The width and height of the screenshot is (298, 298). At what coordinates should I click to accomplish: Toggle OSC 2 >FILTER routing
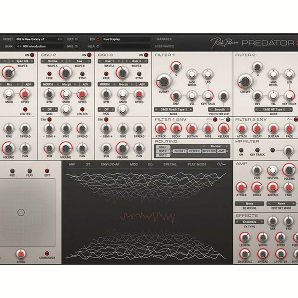coord(82,109)
